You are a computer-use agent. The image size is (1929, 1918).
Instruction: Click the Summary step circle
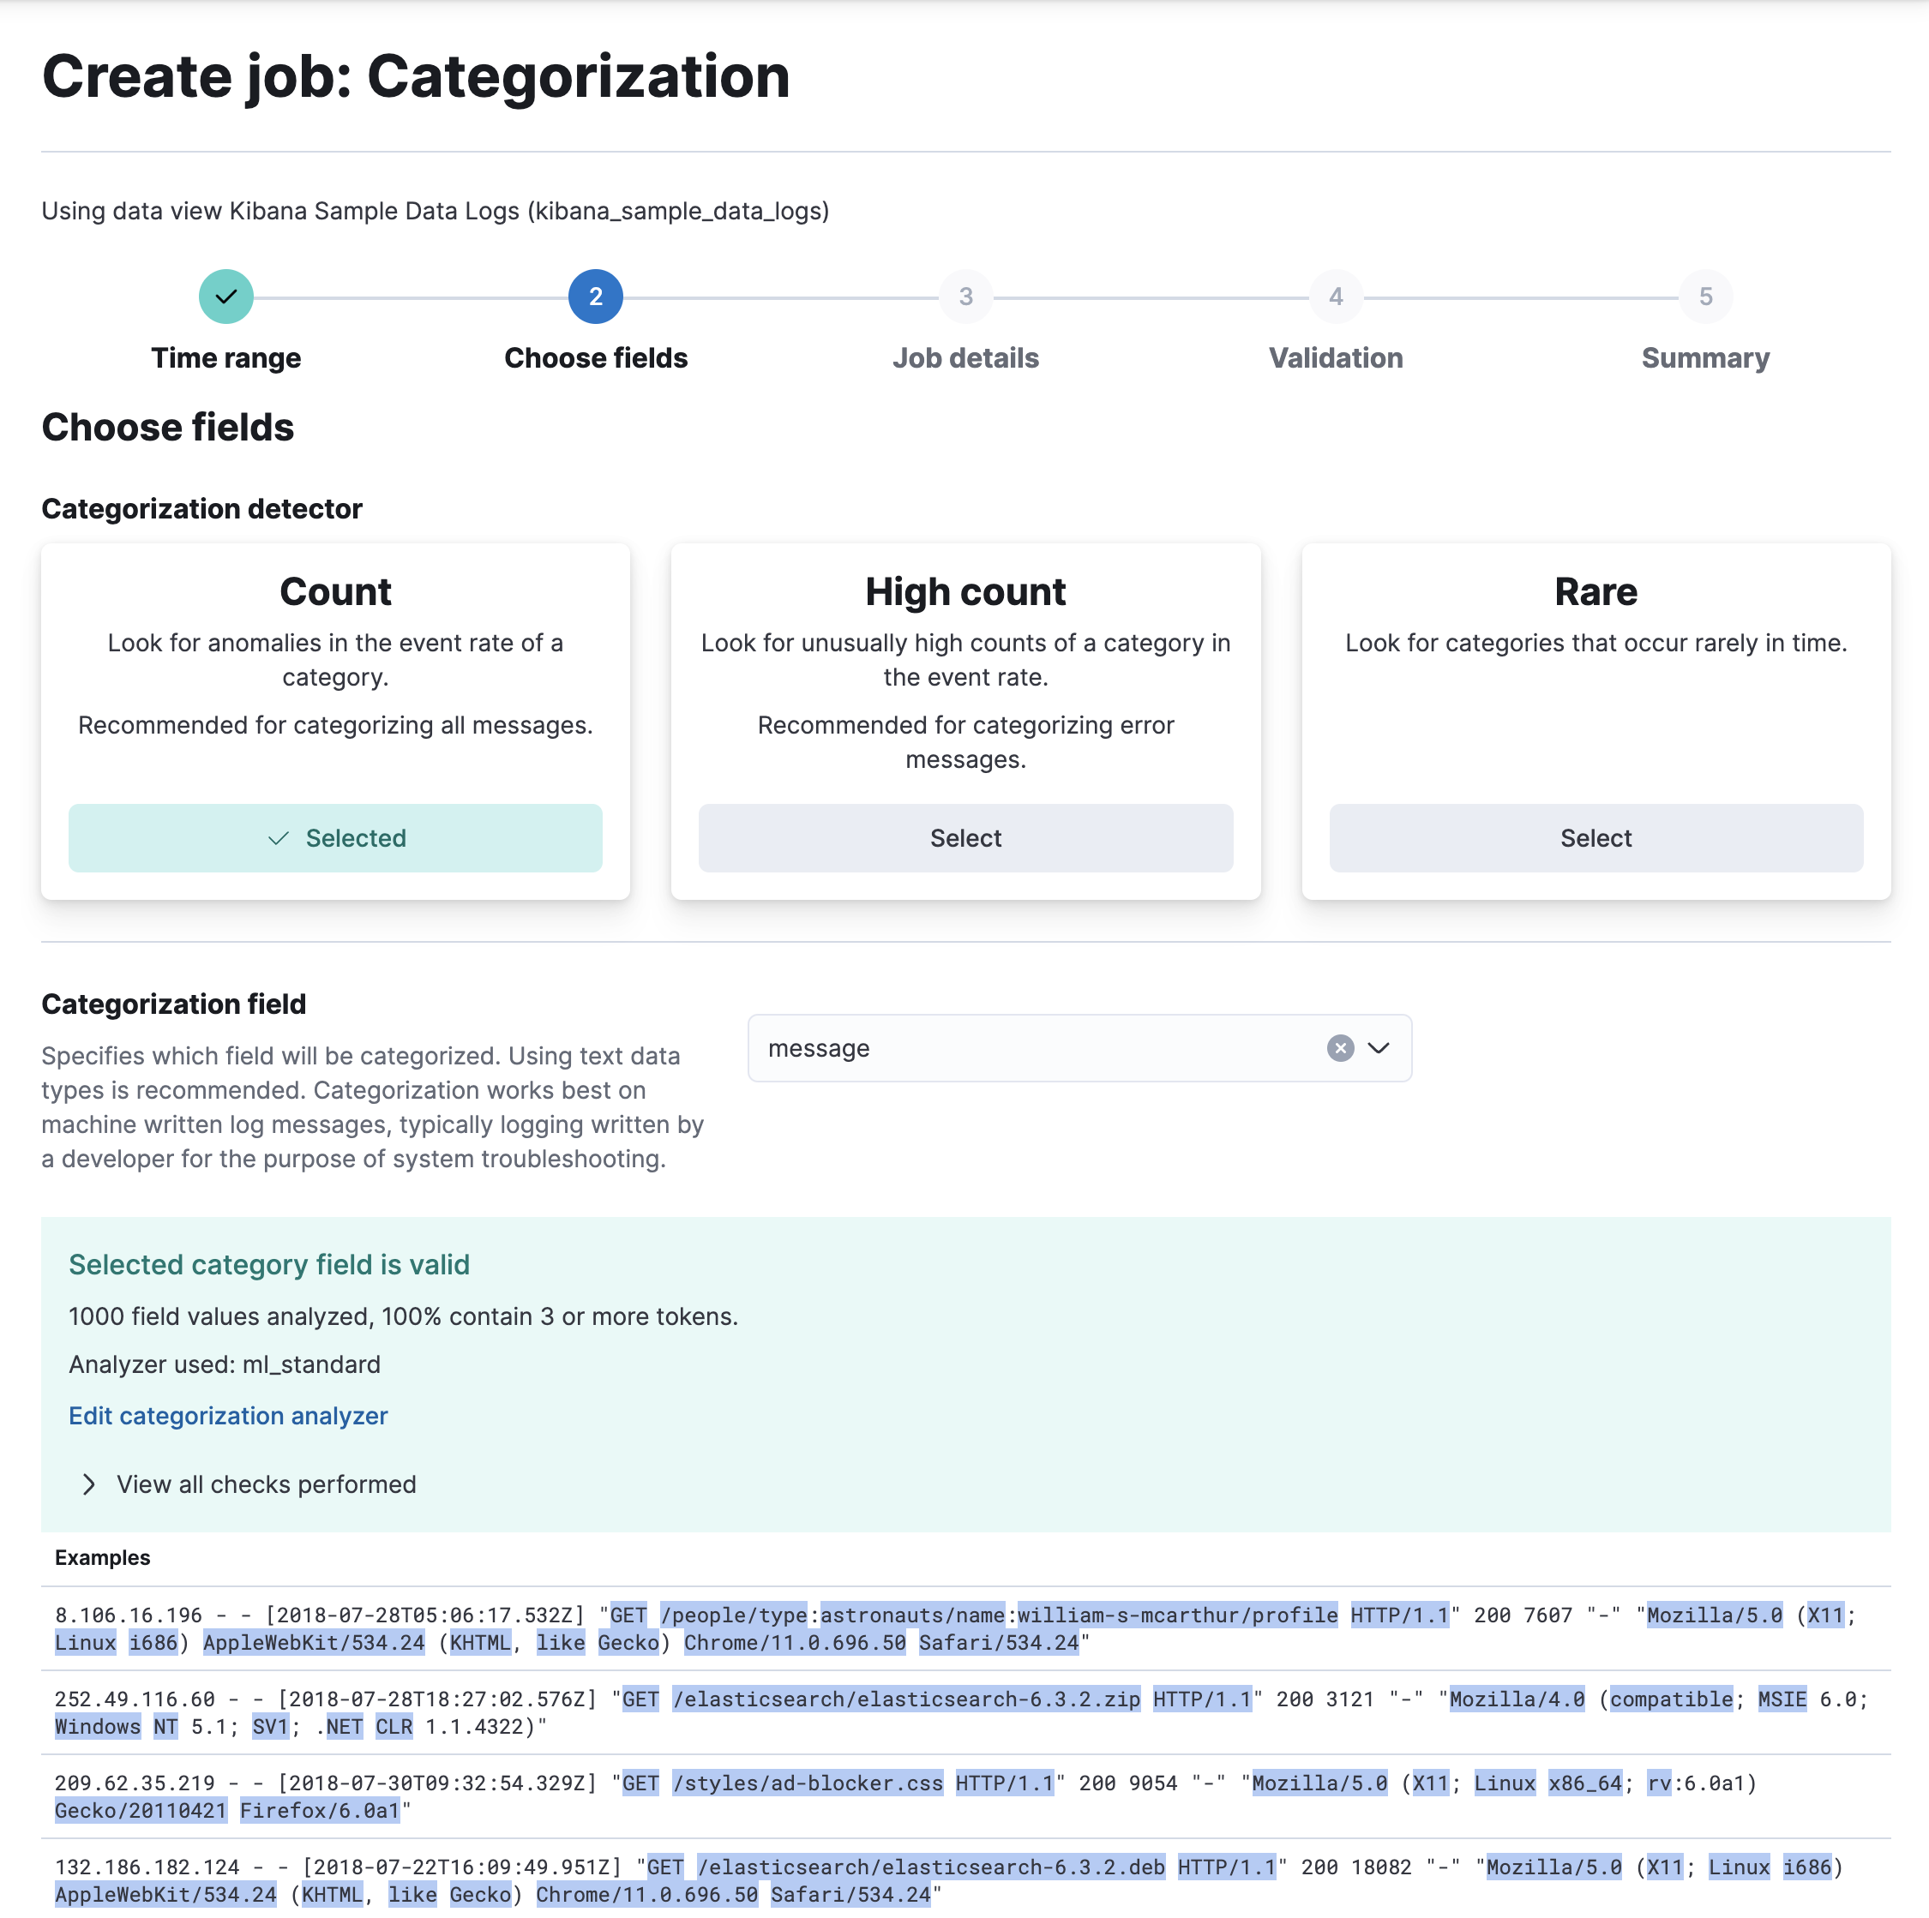click(1704, 296)
